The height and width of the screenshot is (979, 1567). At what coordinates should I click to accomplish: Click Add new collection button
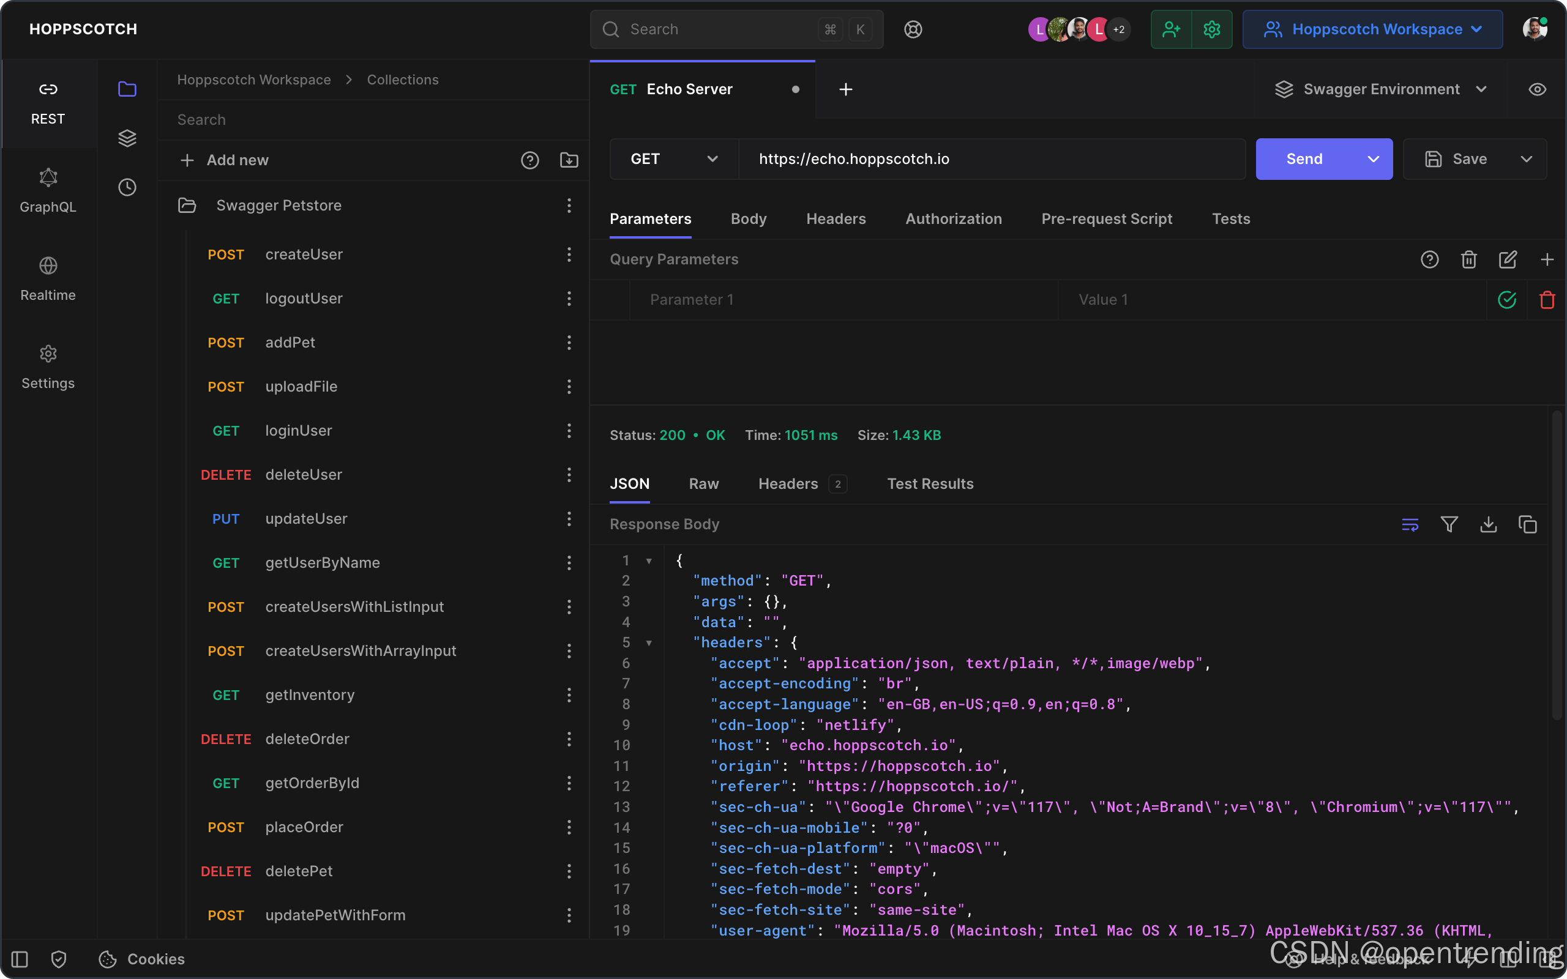(x=225, y=160)
